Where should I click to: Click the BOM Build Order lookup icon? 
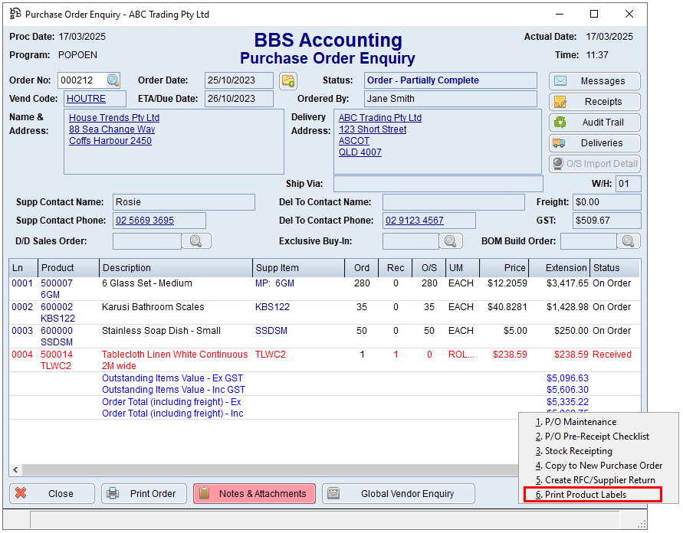pos(629,241)
